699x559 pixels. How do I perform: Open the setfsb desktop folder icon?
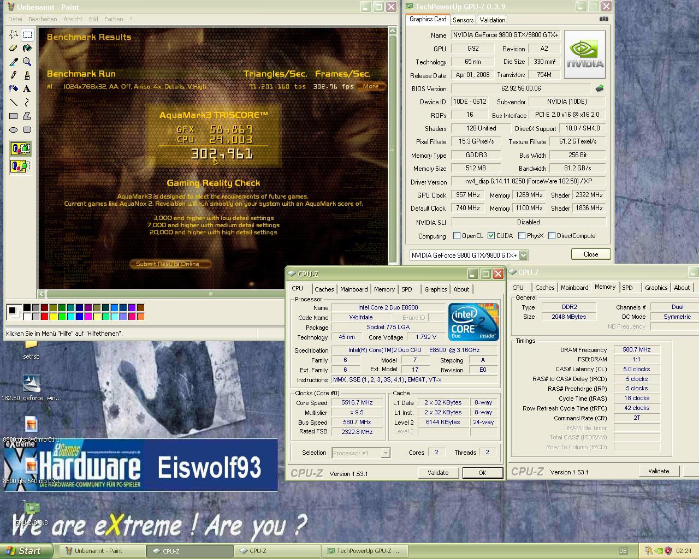tap(31, 349)
